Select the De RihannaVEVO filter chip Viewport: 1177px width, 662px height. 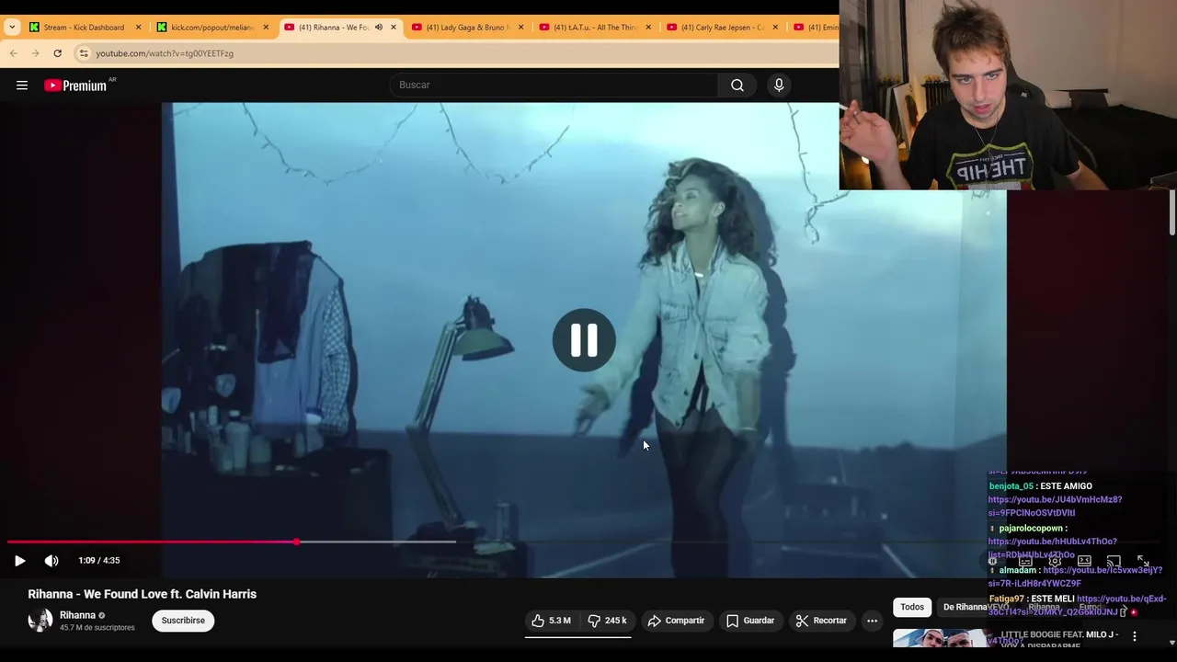click(x=976, y=607)
